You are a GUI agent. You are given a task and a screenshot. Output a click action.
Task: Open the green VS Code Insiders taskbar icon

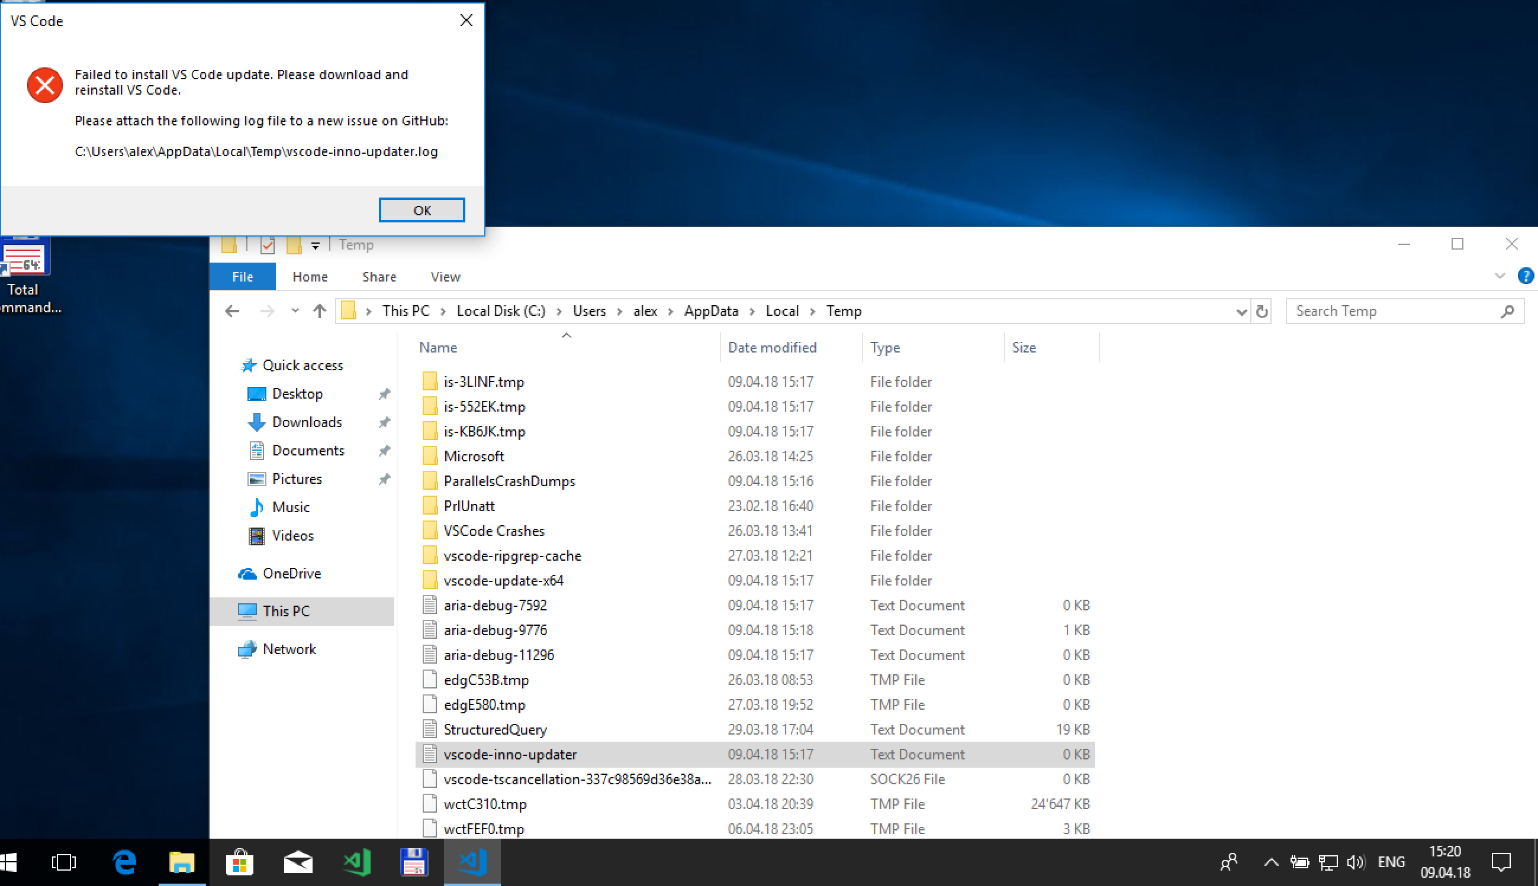356,863
